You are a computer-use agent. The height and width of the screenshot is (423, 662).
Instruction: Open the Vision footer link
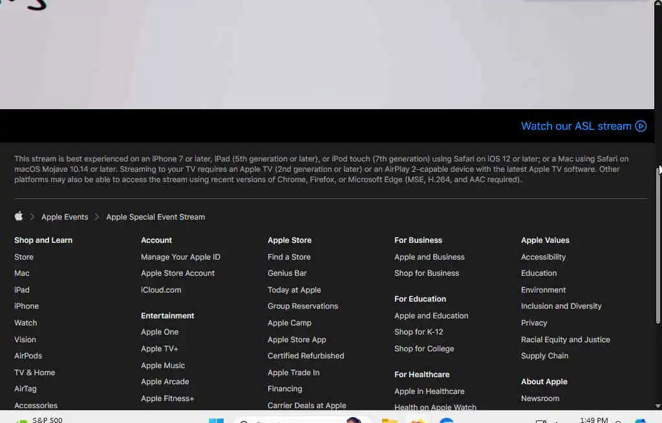[25, 340]
